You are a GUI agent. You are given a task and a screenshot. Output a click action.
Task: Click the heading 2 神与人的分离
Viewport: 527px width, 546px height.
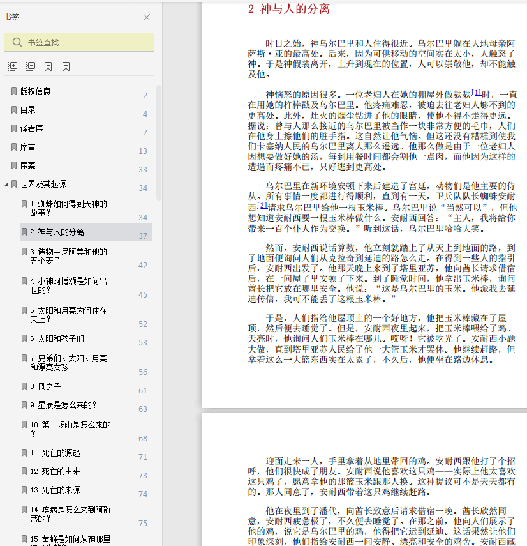289,9
